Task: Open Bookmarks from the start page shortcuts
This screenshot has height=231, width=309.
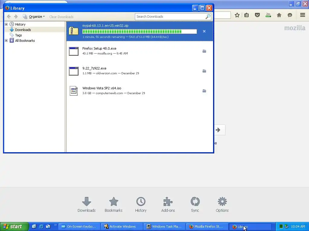Action: click(113, 205)
